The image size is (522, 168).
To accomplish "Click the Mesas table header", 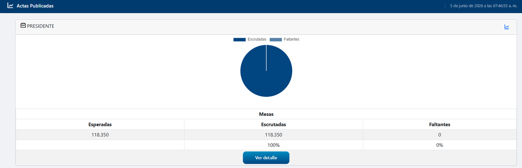I will [266, 114].
